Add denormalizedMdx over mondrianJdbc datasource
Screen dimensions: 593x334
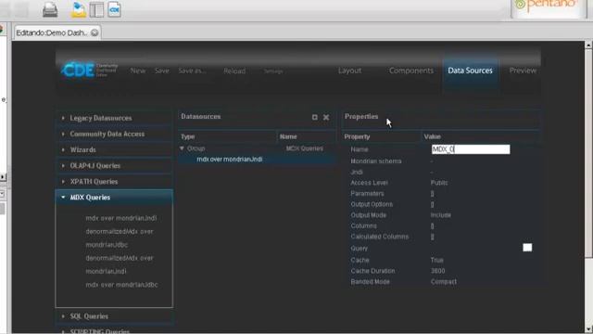click(x=120, y=238)
